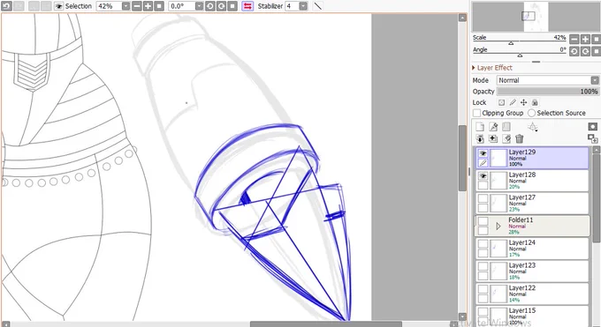This screenshot has width=601, height=327.
Task: Select the Selection Source radio button
Action: [531, 113]
